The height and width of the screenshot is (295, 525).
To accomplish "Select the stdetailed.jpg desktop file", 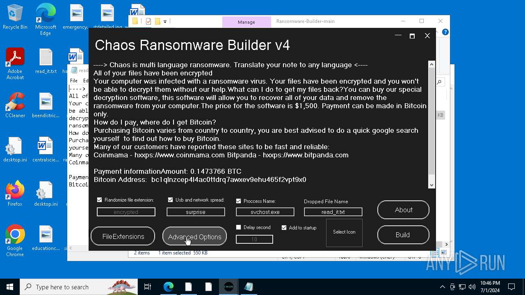I will [107, 17].
